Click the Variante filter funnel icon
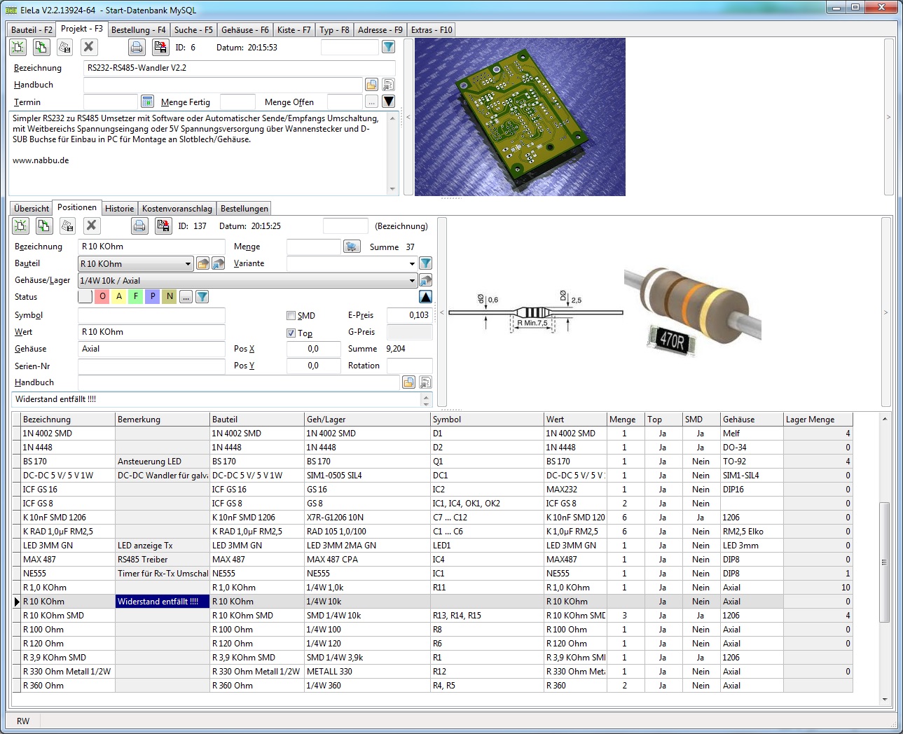Image resolution: width=903 pixels, height=734 pixels. (x=425, y=263)
